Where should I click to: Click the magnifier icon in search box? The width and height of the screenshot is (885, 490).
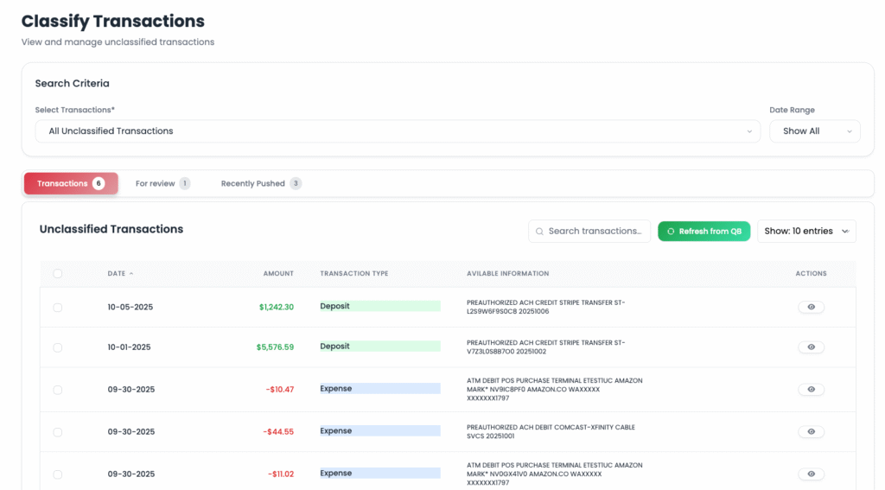point(540,232)
